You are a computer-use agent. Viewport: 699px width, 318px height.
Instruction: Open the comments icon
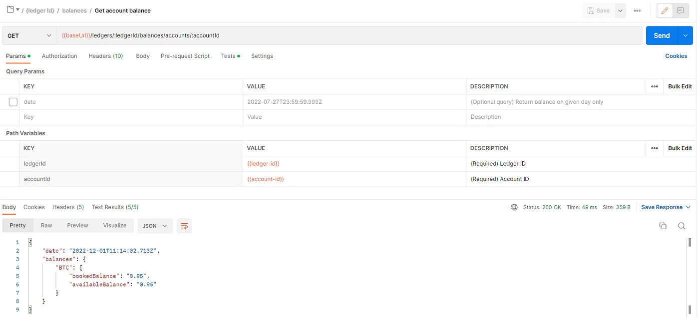point(680,10)
